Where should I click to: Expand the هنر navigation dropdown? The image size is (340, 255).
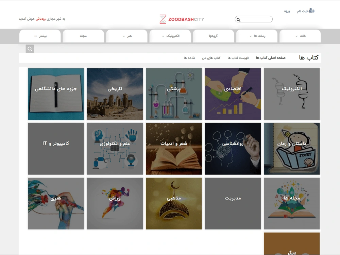point(126,36)
